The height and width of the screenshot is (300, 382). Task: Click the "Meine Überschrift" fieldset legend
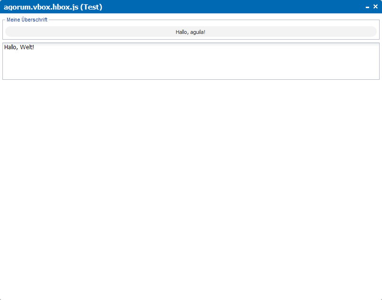click(x=27, y=20)
